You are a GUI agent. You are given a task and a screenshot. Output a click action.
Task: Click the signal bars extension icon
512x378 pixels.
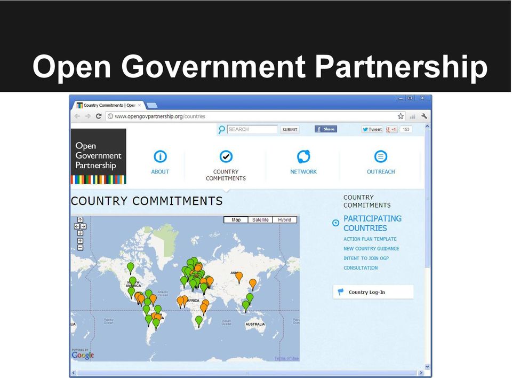(413, 116)
